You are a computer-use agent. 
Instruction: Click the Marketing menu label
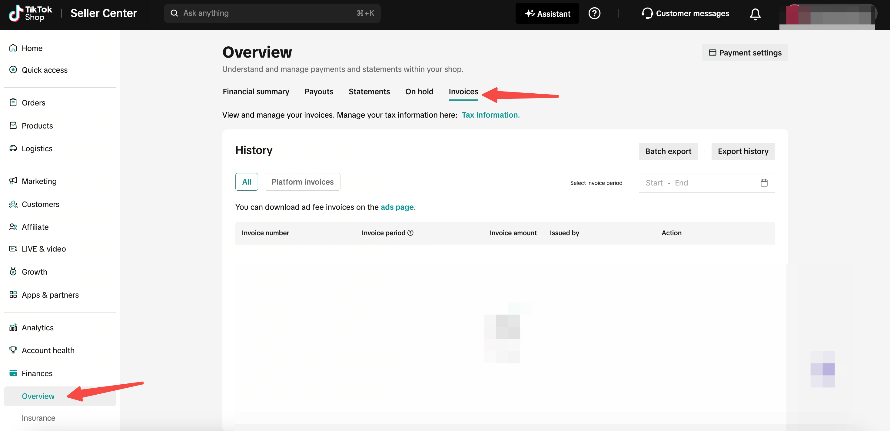pyautogui.click(x=39, y=181)
